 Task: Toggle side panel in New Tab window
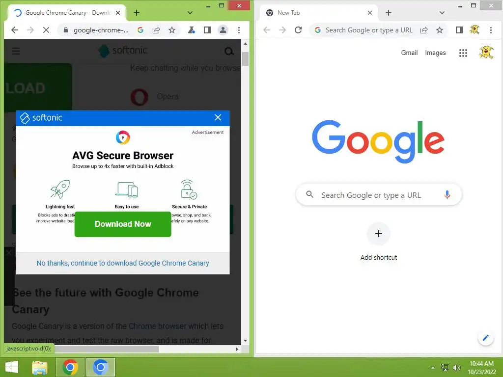click(x=459, y=30)
